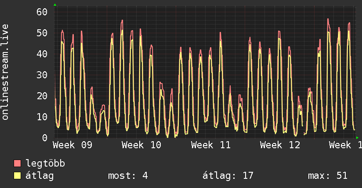
Task: Click the 50 y-axis tick label
Action: (42, 33)
